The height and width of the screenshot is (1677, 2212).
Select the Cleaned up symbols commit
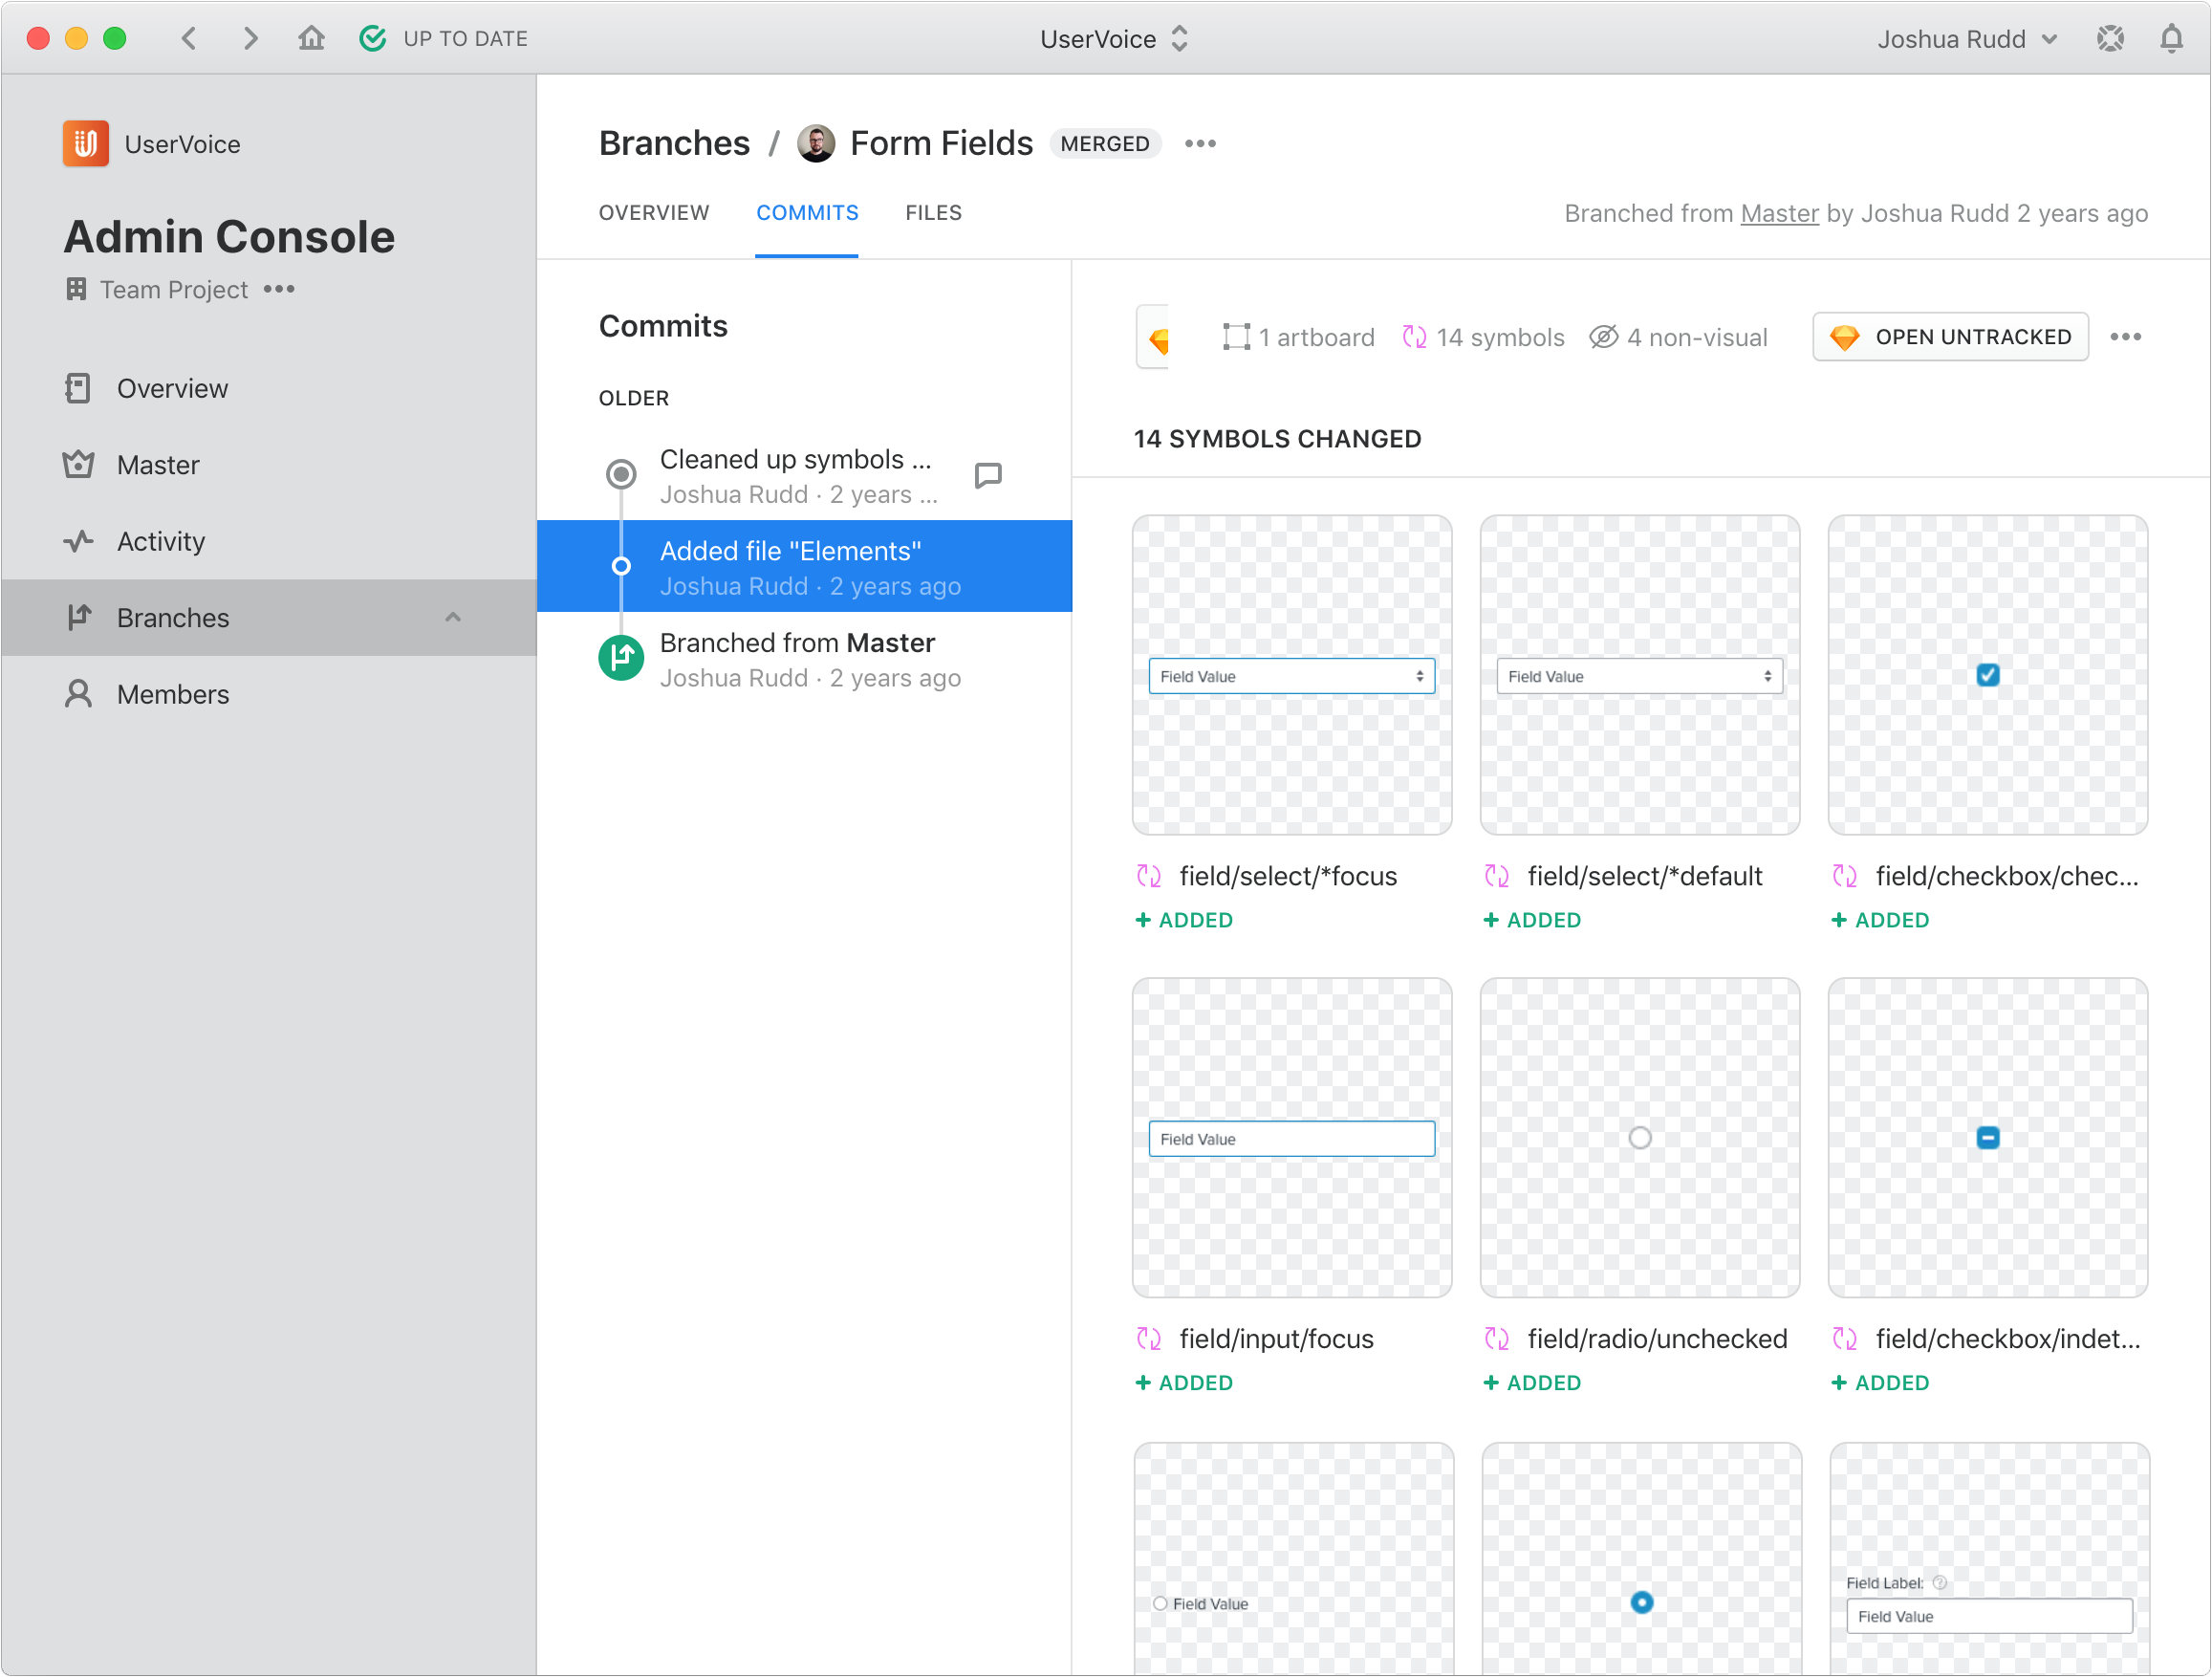pyautogui.click(x=805, y=474)
